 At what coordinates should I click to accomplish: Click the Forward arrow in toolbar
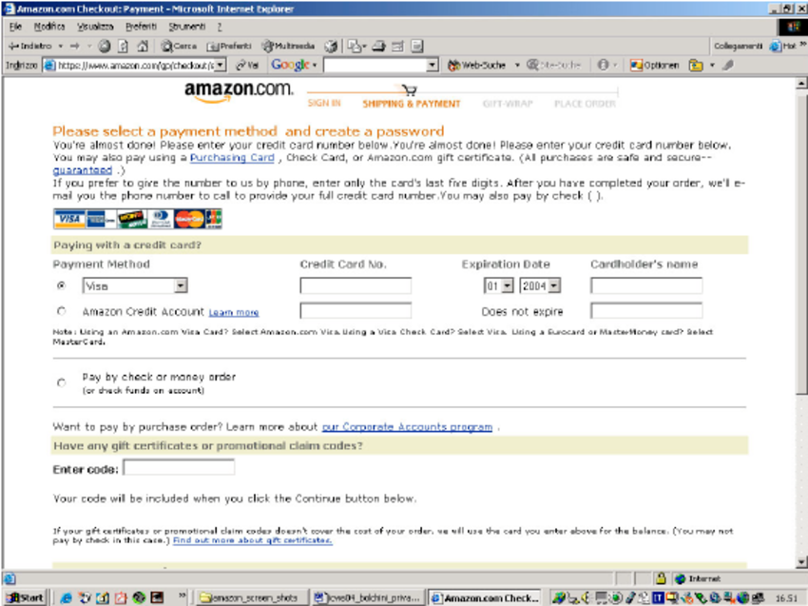click(75, 46)
